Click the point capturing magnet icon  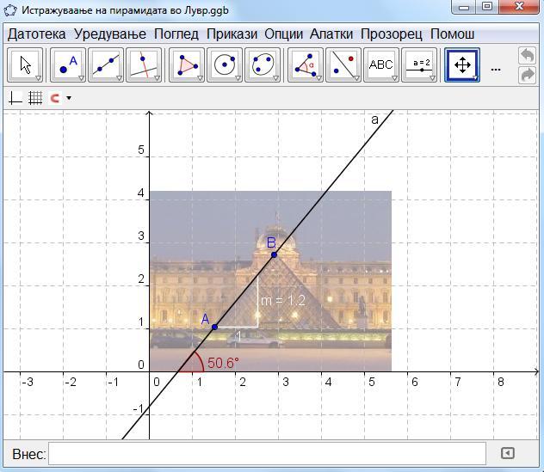(x=55, y=98)
